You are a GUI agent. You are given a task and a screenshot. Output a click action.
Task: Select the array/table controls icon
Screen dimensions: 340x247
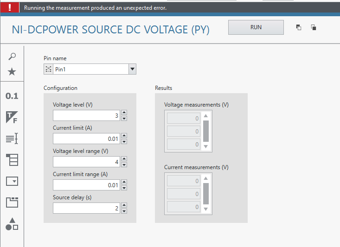pos(12,160)
